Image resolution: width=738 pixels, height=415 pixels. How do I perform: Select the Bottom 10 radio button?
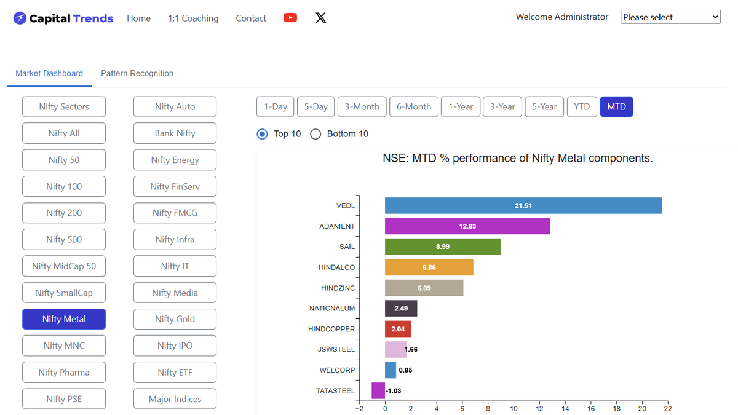315,134
